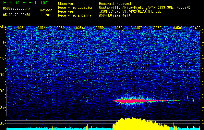
Task: Click the 0355 time marker
Action: click(99, 28)
